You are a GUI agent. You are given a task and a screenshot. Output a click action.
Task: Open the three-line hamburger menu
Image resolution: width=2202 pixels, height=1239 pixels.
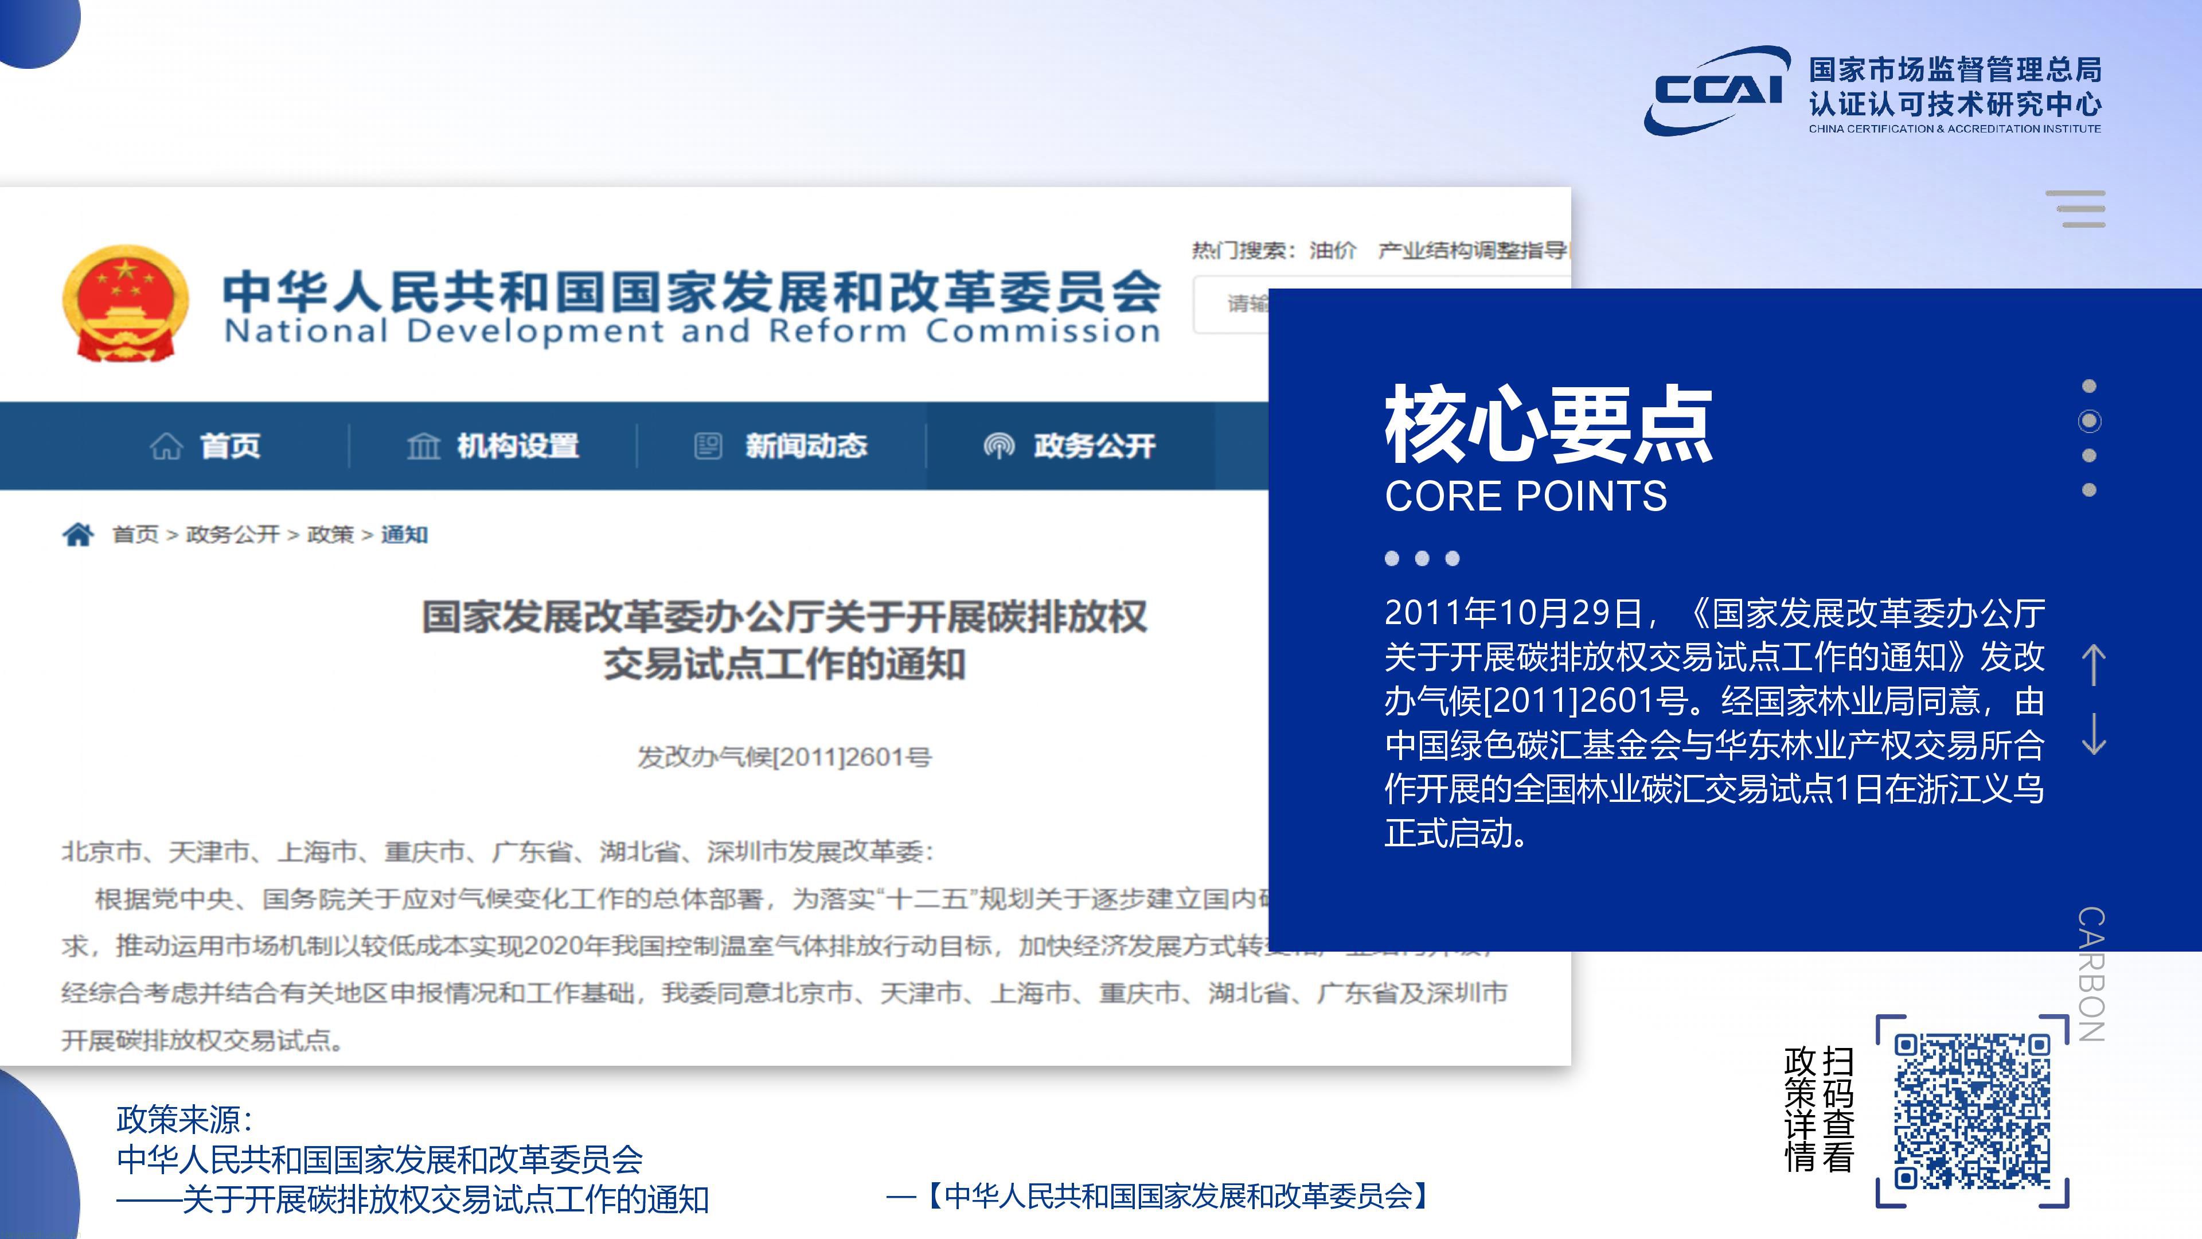(x=2075, y=209)
